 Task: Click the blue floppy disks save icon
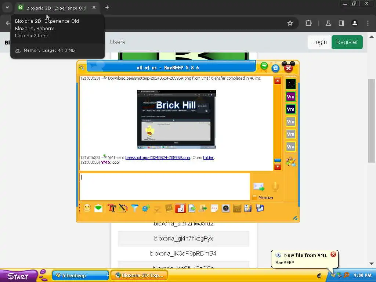(260, 208)
